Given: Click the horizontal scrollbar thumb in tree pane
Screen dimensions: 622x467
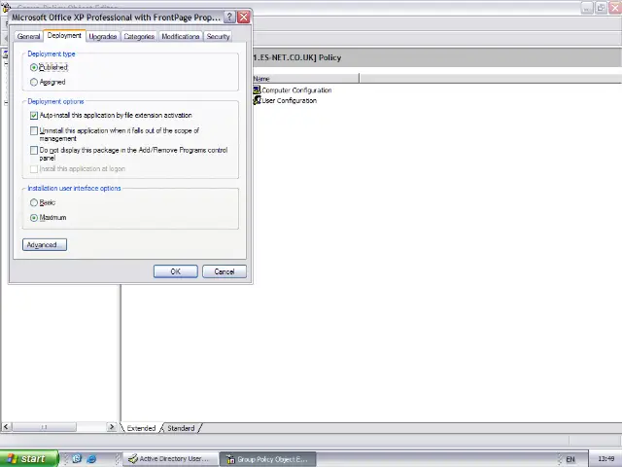Looking at the screenshot, I should [44, 427].
